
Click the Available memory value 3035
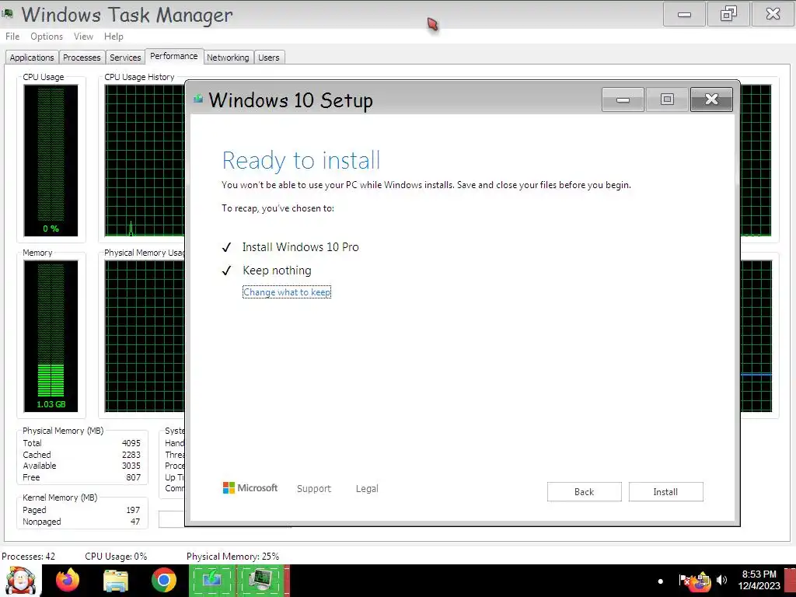point(131,466)
